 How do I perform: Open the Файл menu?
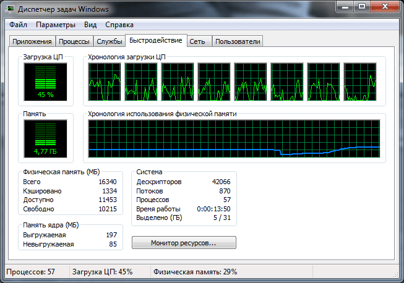coord(18,25)
